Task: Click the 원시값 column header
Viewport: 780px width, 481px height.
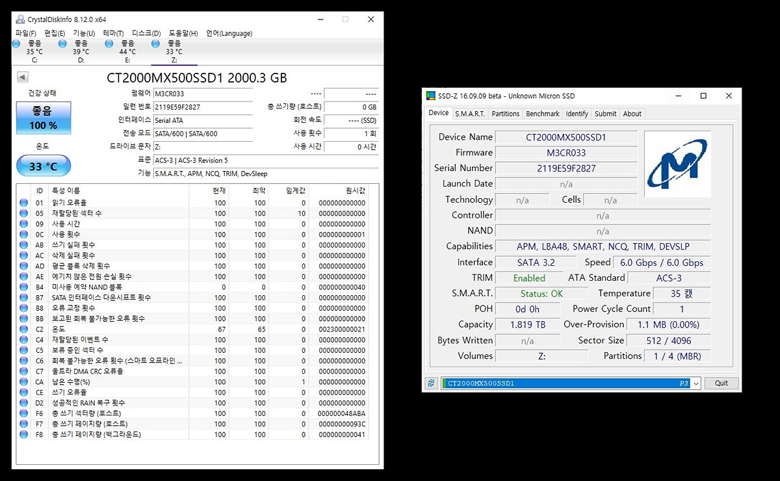Action: (x=339, y=190)
